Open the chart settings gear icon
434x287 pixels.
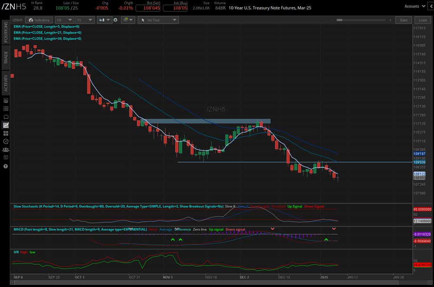coord(115,20)
